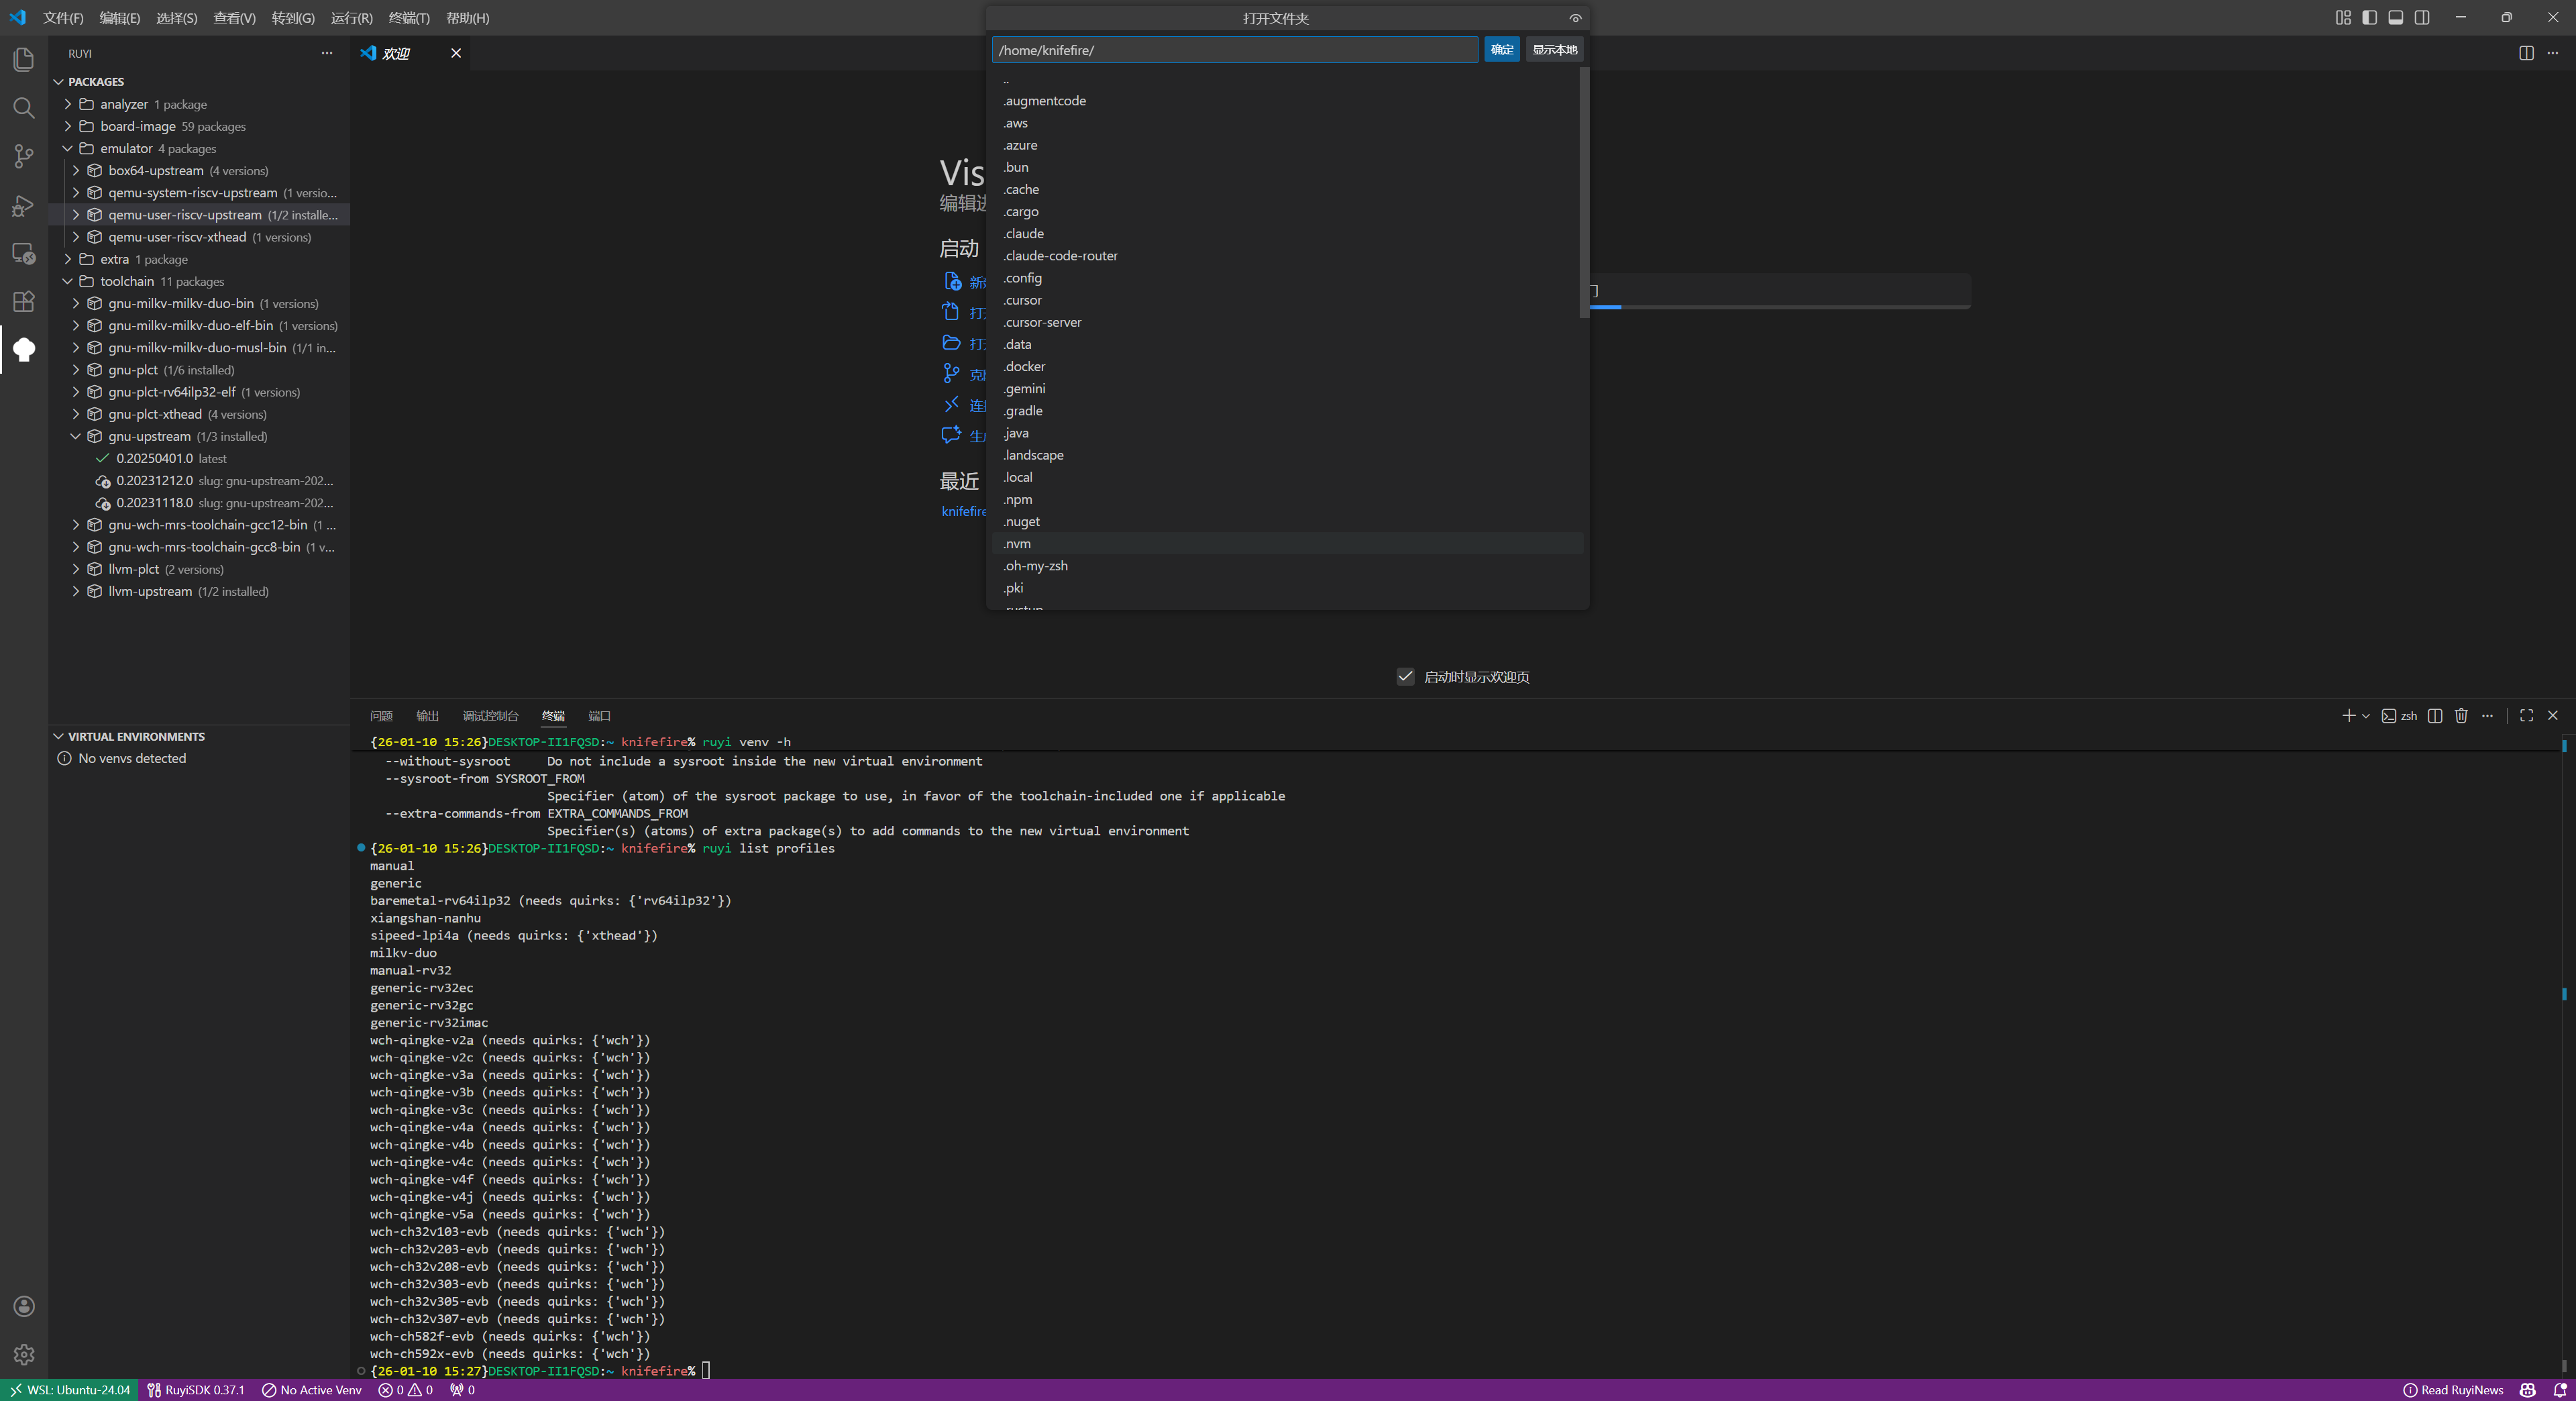
Task: Open new terminal launch profile dropdown
Action: 2366,716
